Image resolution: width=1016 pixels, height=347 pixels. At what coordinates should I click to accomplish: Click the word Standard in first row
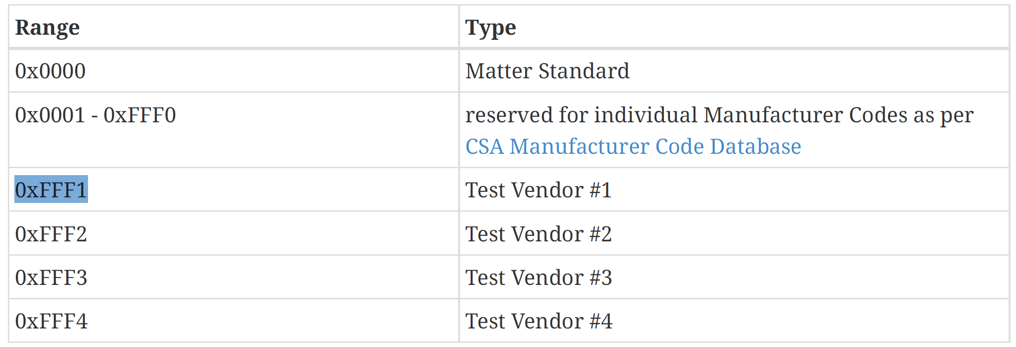[x=584, y=71]
